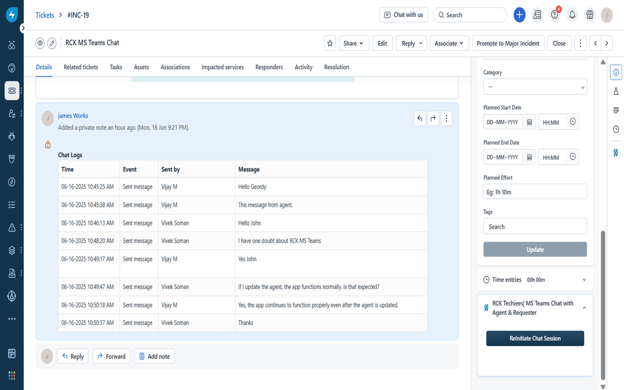Click the Planned Start Date field

point(504,122)
